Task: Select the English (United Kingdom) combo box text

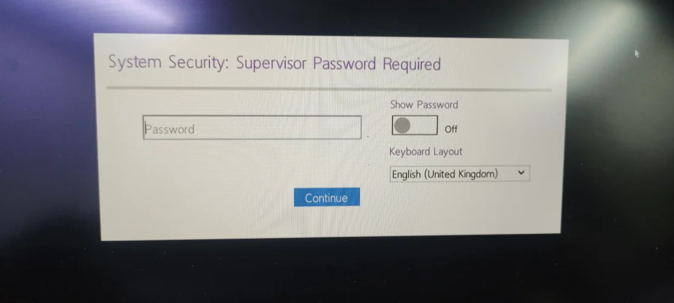Action: tap(445, 174)
